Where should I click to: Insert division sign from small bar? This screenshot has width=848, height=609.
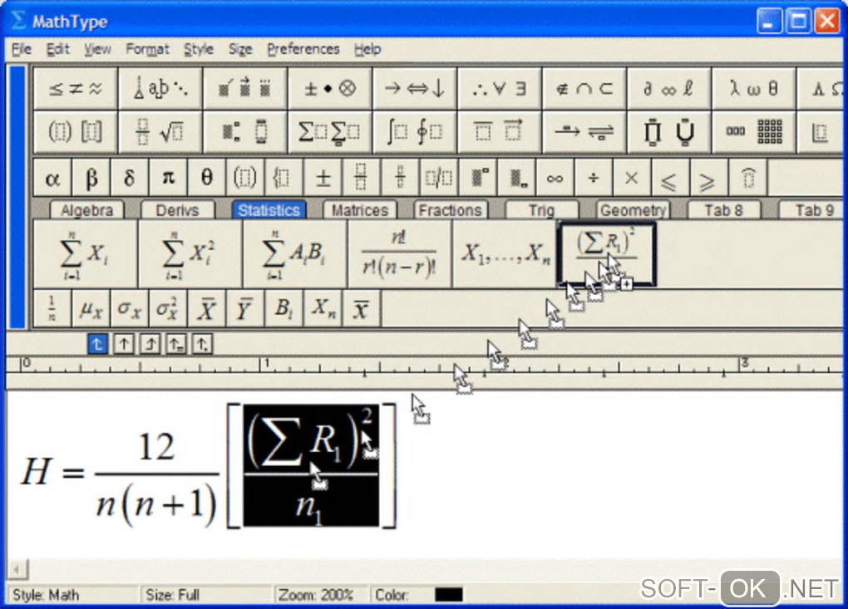pos(594,177)
